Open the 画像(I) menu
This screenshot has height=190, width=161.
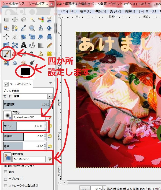[130, 11]
